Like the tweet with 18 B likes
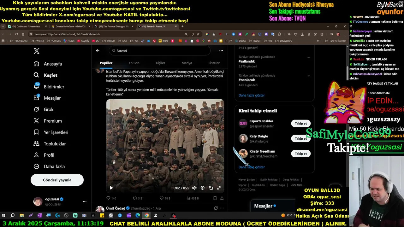This screenshot has height=227, width=404. click(165, 198)
